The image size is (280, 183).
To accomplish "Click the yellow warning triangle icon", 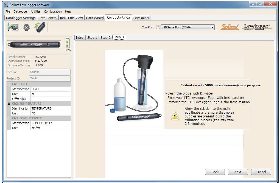I will pos(175,116).
